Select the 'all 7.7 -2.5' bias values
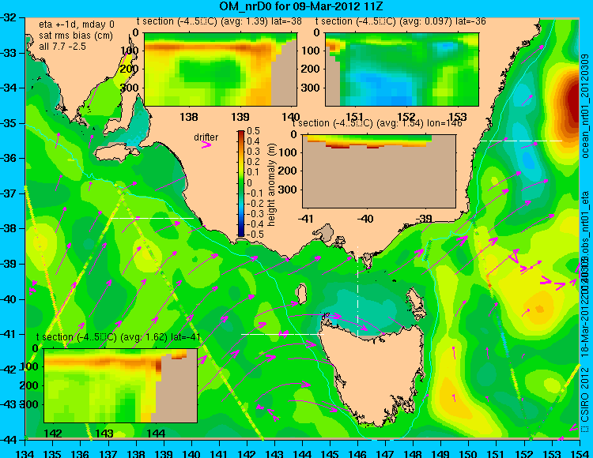The image size is (593, 458). pos(62,47)
